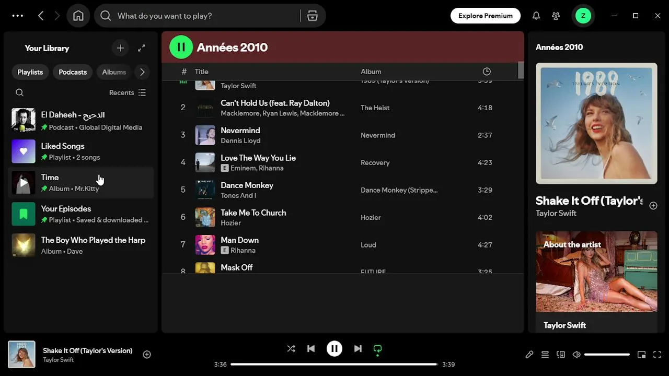Select the Playlists filter chip
Viewport: 669px width, 376px height.
(x=30, y=72)
